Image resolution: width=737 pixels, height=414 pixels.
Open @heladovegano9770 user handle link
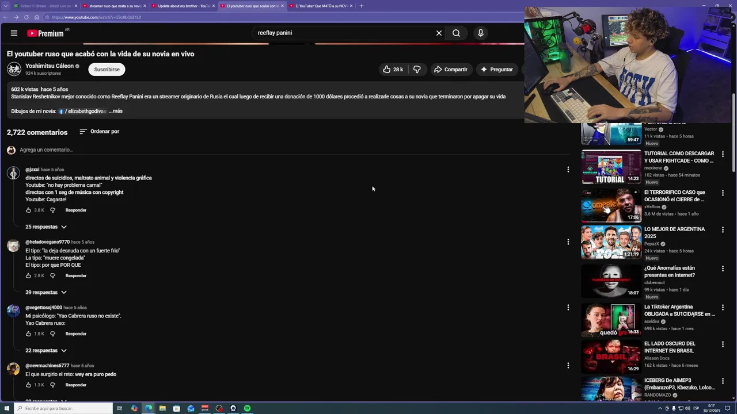tap(47, 242)
